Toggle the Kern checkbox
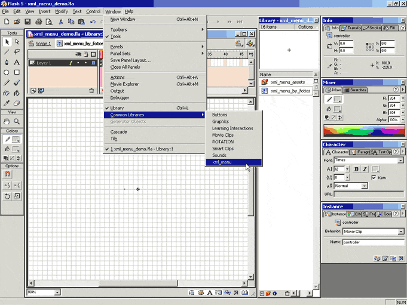The image size is (407, 305). point(374,177)
